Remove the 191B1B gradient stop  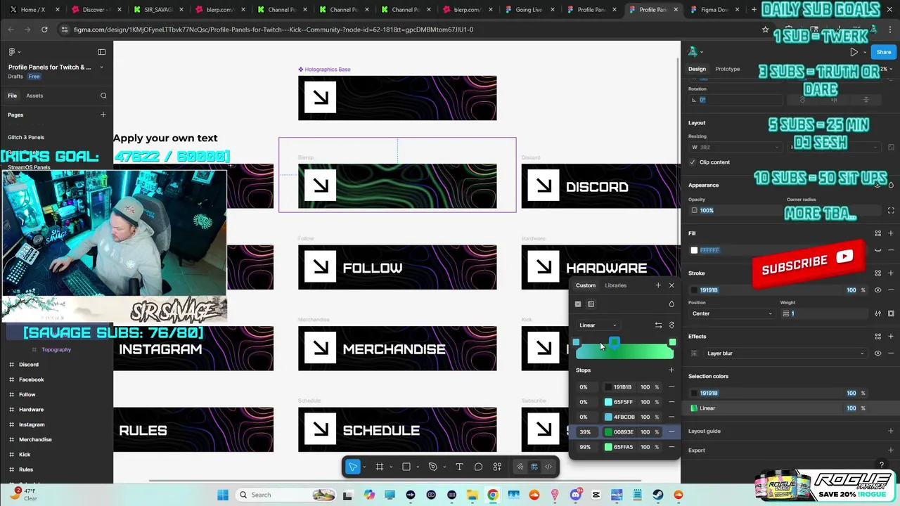pos(671,387)
